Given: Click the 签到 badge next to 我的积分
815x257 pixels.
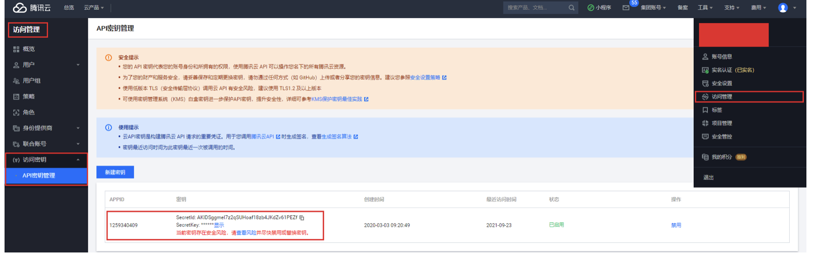Looking at the screenshot, I should [x=741, y=157].
